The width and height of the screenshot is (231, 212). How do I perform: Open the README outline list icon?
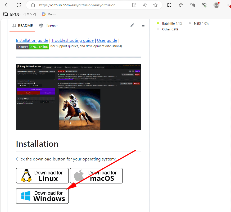click(x=142, y=25)
